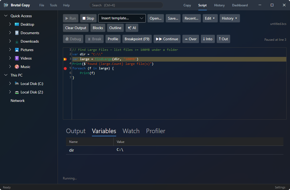Expand the Pictures tree node

click(10, 49)
